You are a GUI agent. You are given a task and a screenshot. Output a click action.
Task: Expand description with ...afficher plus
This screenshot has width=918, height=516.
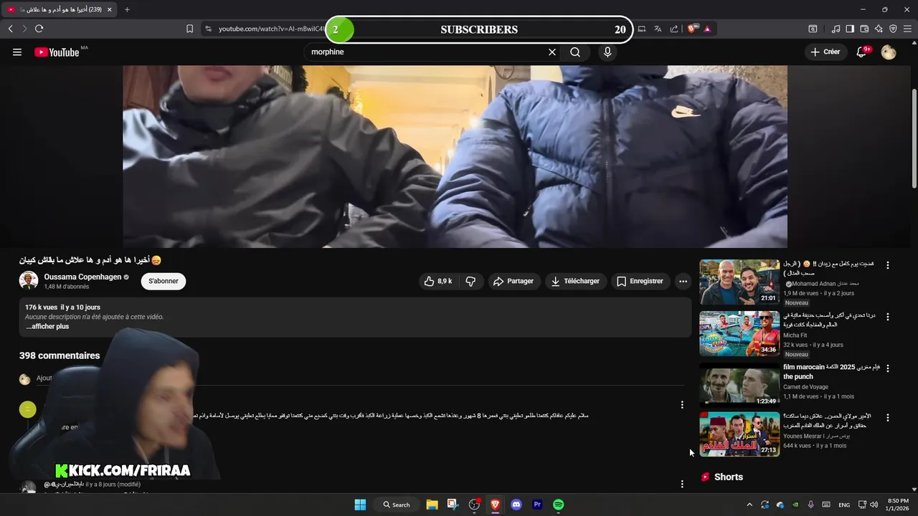coord(47,326)
